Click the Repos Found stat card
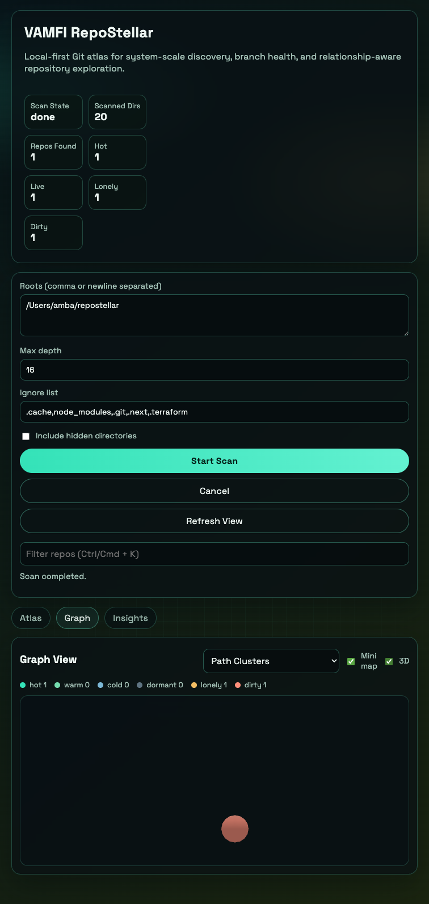 click(53, 152)
